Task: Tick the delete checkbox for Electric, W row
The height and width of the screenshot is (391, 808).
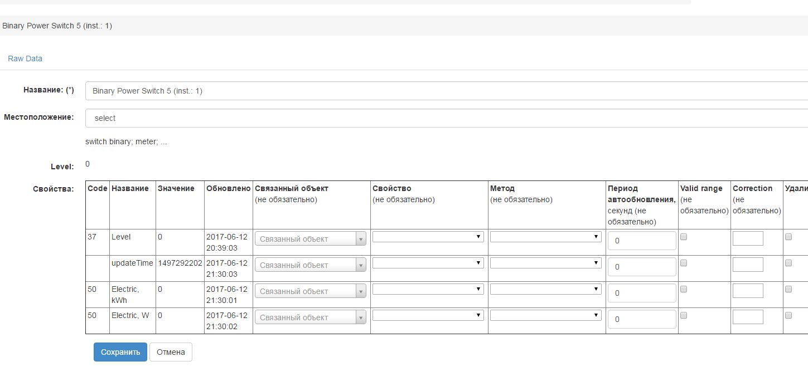Action: [x=788, y=315]
